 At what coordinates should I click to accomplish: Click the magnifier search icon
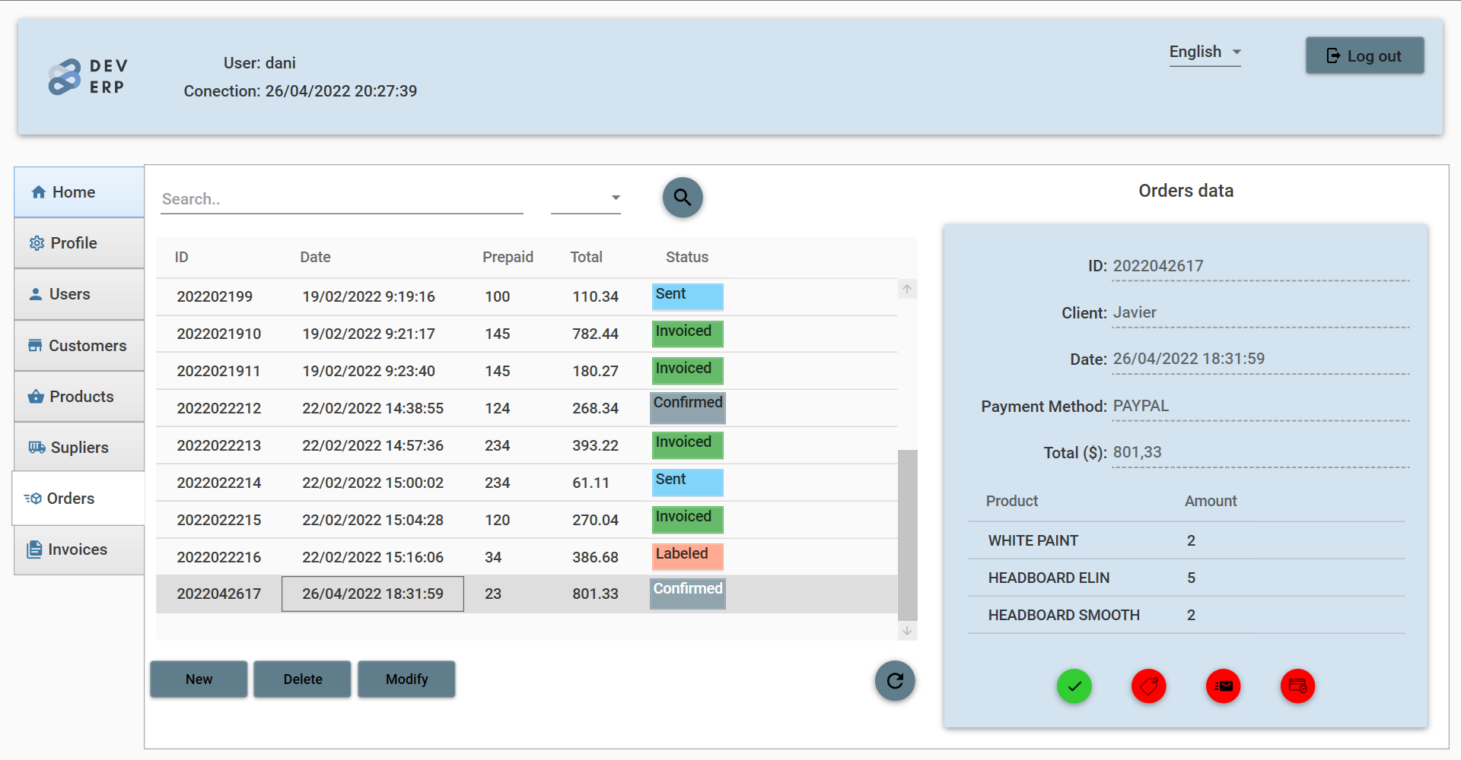(682, 198)
